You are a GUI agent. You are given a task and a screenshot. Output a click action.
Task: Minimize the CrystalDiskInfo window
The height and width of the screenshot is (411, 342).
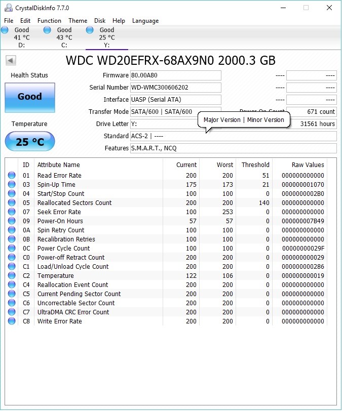click(x=283, y=8)
